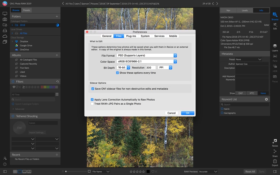280x175 pixels.
Task: Switch to Presets tab in left panel
Action: point(27,10)
